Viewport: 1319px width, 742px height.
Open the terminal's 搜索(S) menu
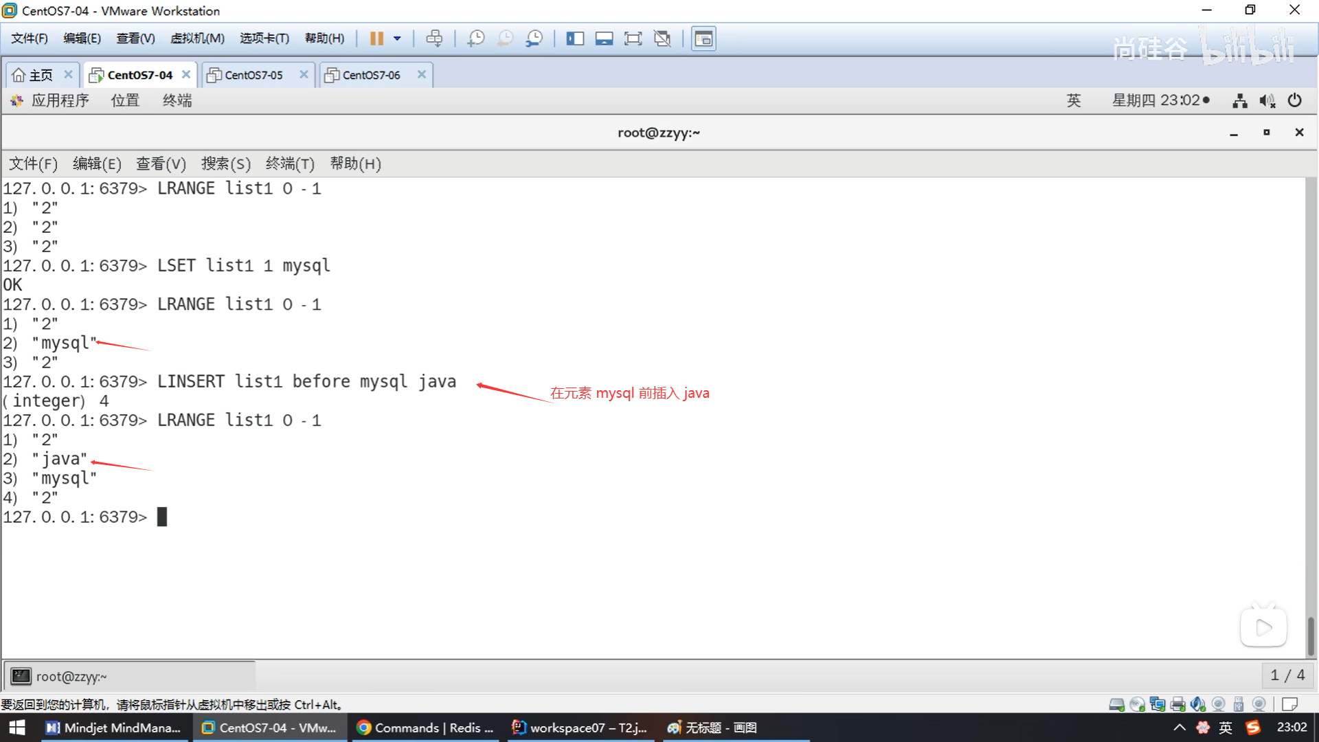tap(226, 164)
